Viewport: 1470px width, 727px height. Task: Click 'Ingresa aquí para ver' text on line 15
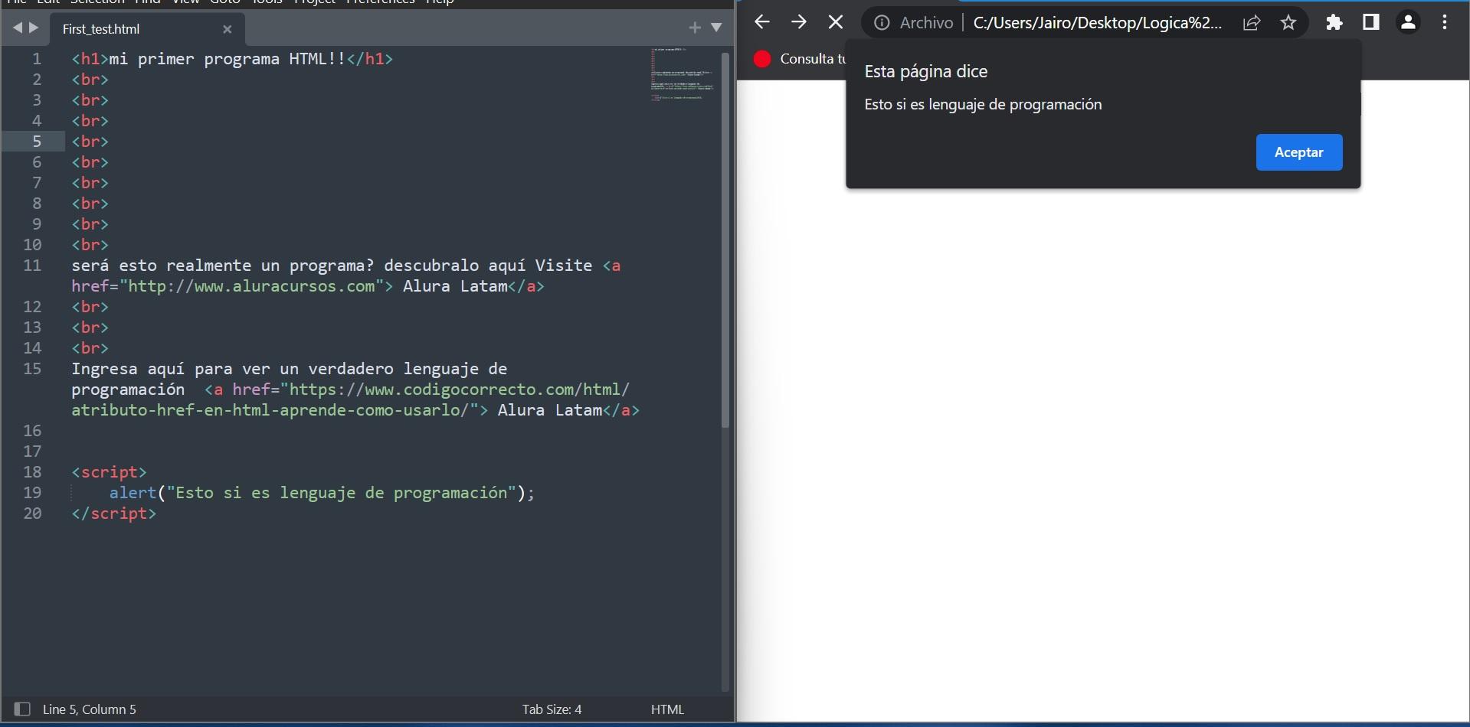171,369
